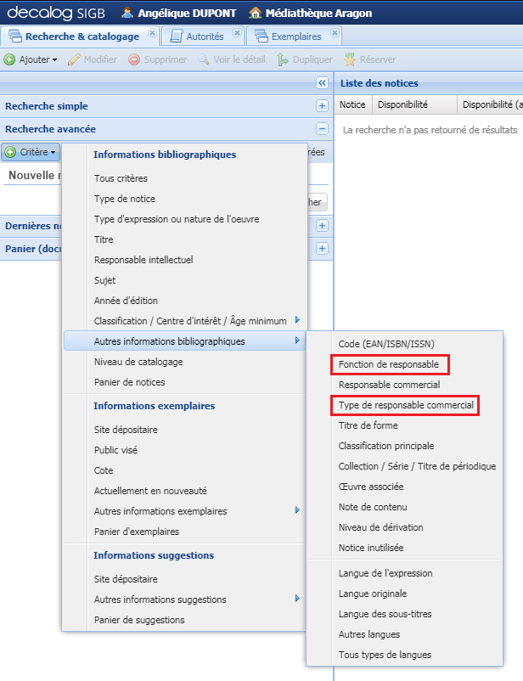Select Code (EAN/ISBN/ISSN) submenu item

(x=404, y=345)
